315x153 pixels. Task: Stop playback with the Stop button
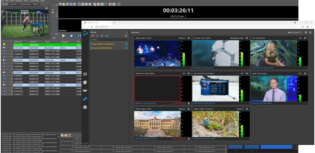point(71,36)
